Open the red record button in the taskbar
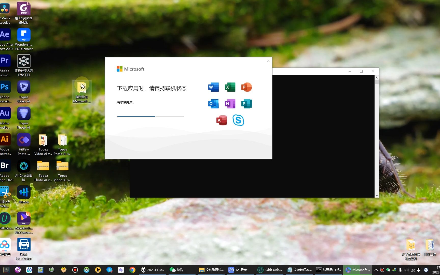440x275 pixels. coord(75,270)
